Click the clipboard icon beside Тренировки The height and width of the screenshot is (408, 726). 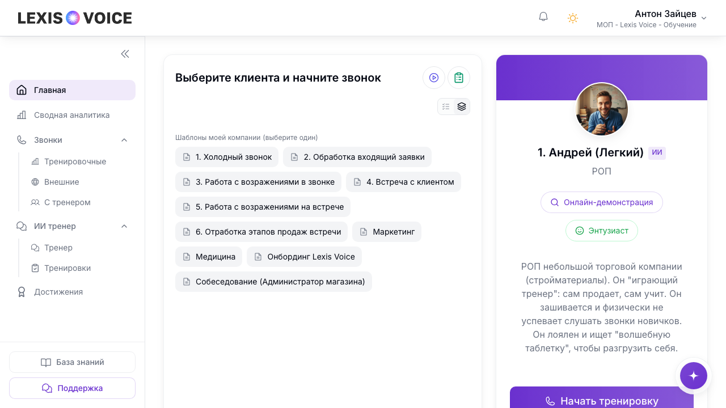[x=35, y=268]
